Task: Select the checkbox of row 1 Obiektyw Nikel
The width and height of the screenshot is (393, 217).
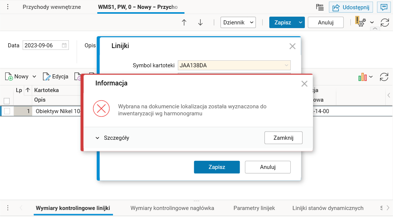Action: pos(7,111)
